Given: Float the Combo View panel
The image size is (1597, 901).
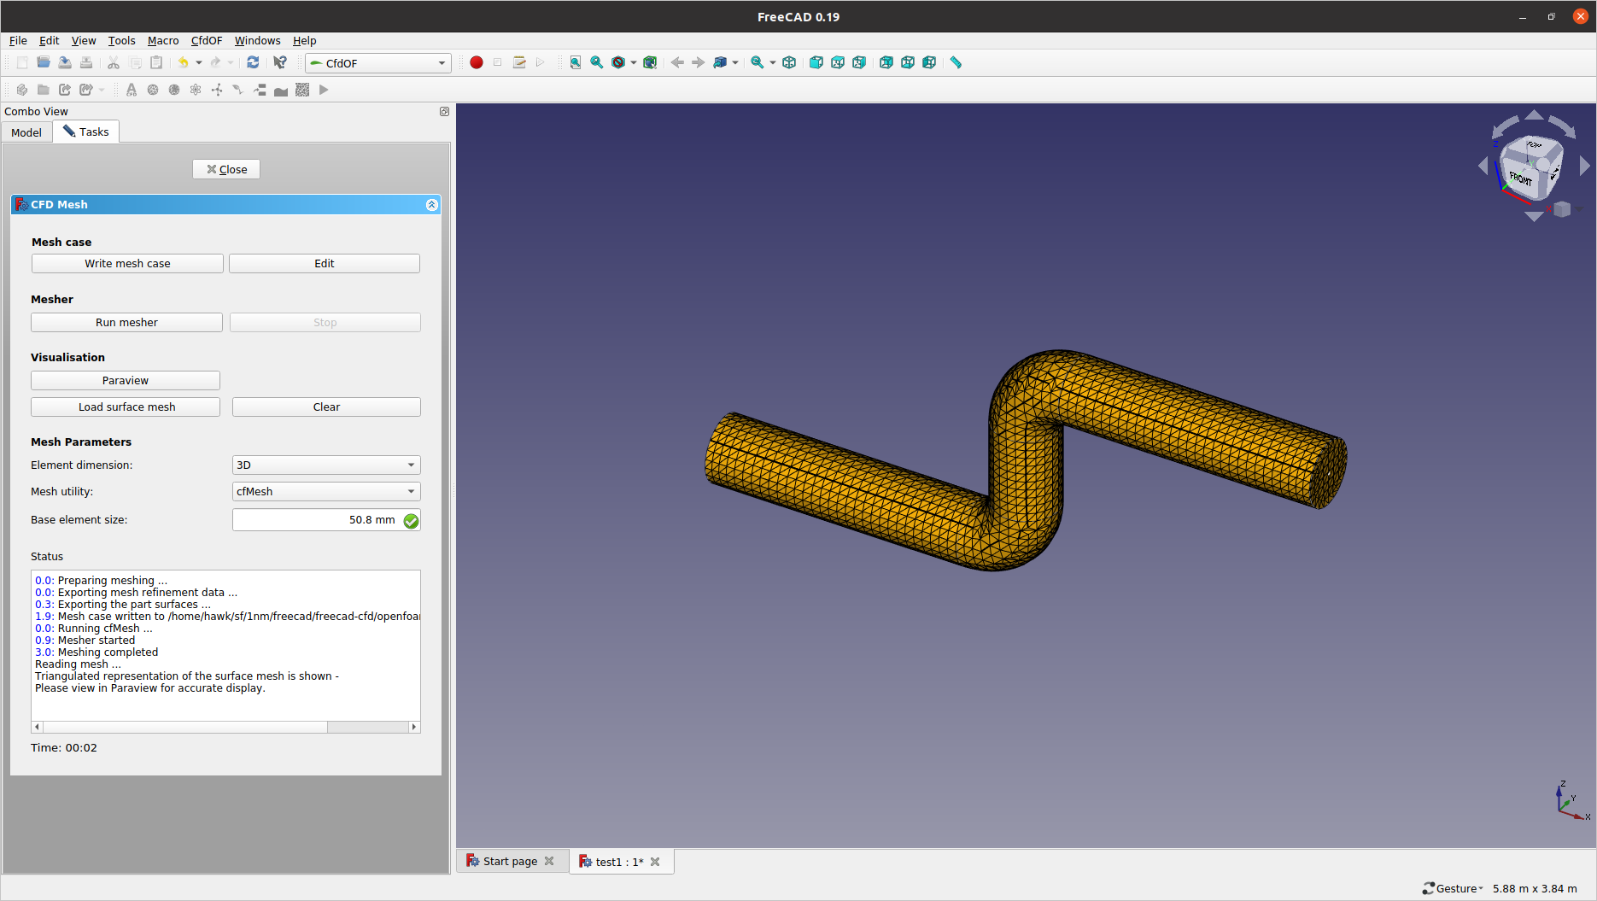Looking at the screenshot, I should pyautogui.click(x=444, y=112).
